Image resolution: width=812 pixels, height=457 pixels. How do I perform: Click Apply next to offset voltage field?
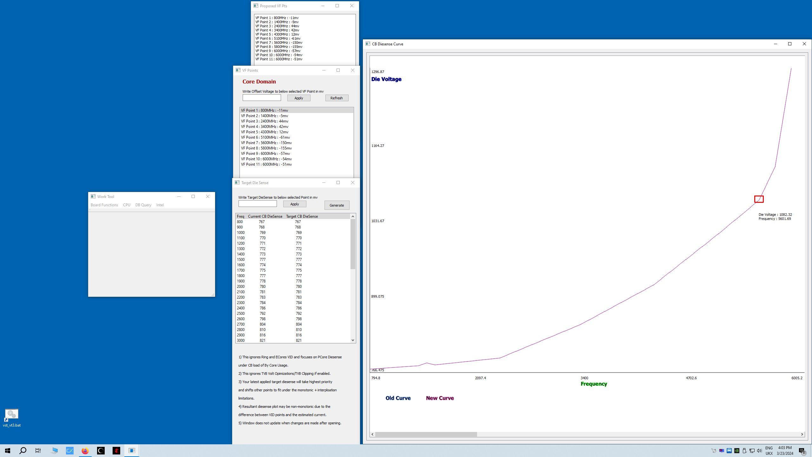point(298,98)
